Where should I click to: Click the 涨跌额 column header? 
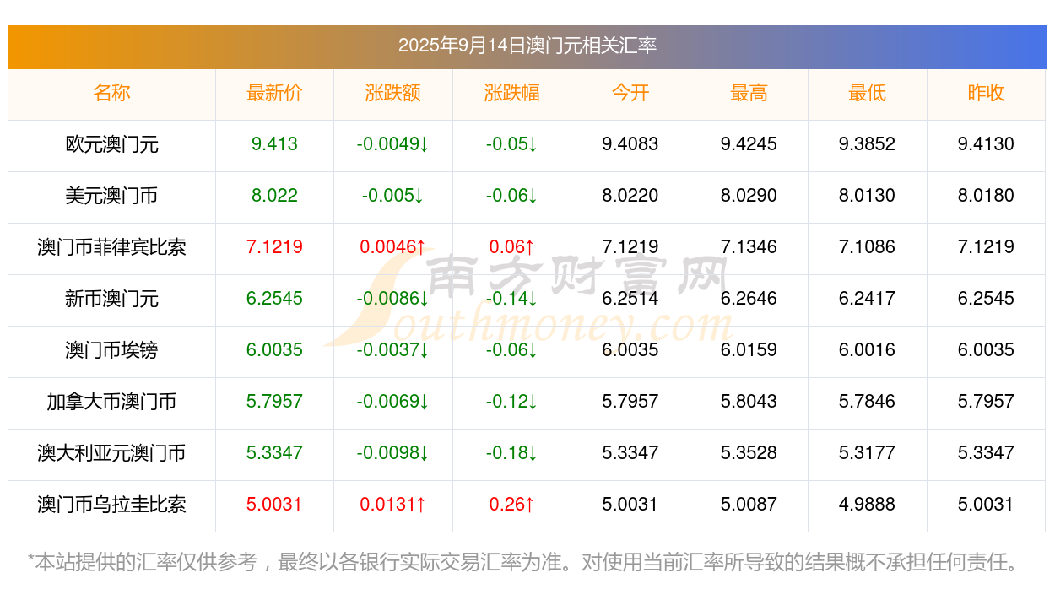tap(392, 93)
